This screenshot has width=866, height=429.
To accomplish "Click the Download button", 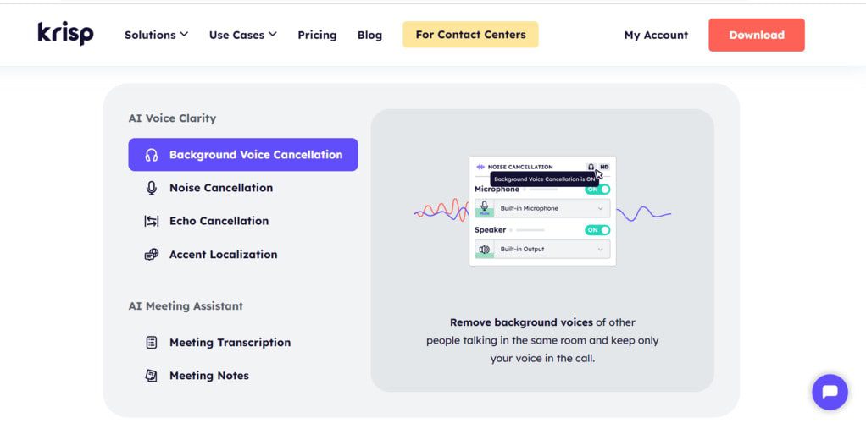I will click(756, 35).
